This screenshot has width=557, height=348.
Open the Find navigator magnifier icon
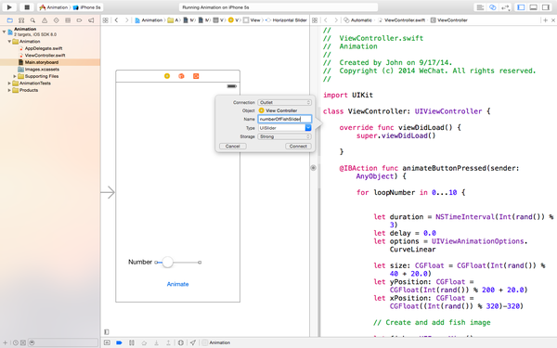click(x=32, y=20)
